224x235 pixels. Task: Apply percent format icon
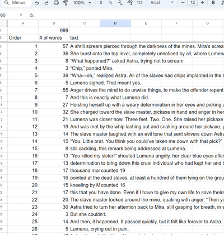[110, 3]
